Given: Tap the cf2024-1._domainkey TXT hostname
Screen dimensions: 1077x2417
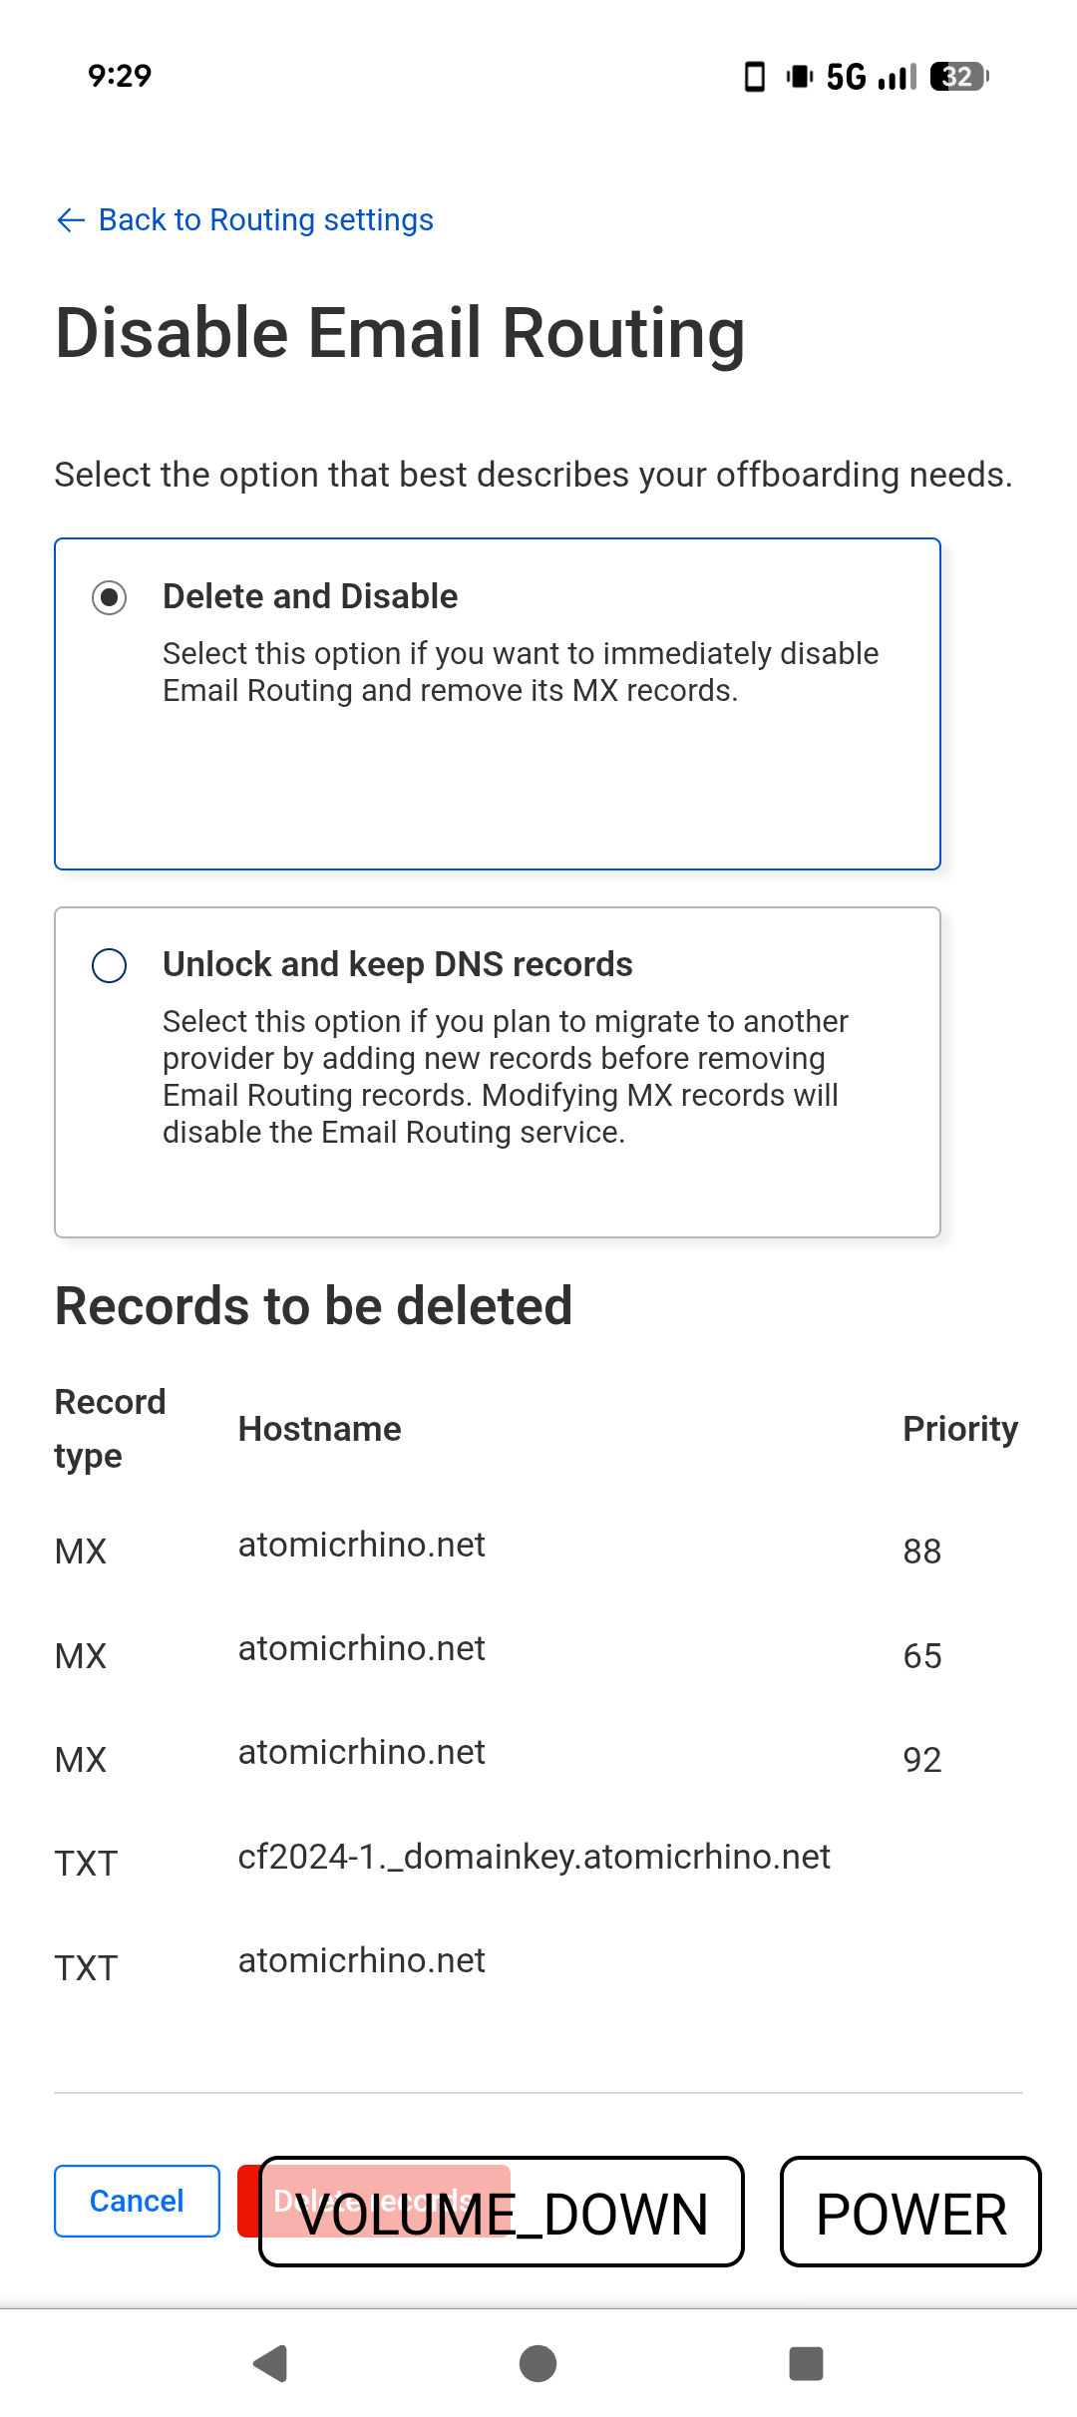Looking at the screenshot, I should point(534,1857).
